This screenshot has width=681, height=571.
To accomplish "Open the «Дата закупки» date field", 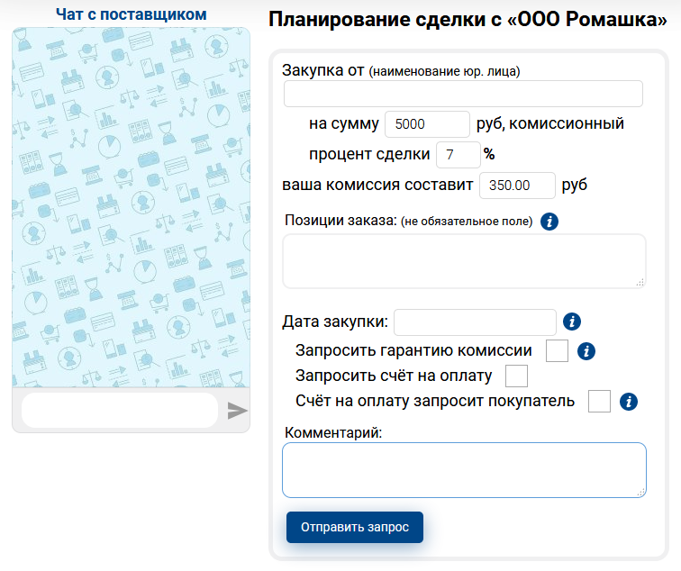I will 475,322.
